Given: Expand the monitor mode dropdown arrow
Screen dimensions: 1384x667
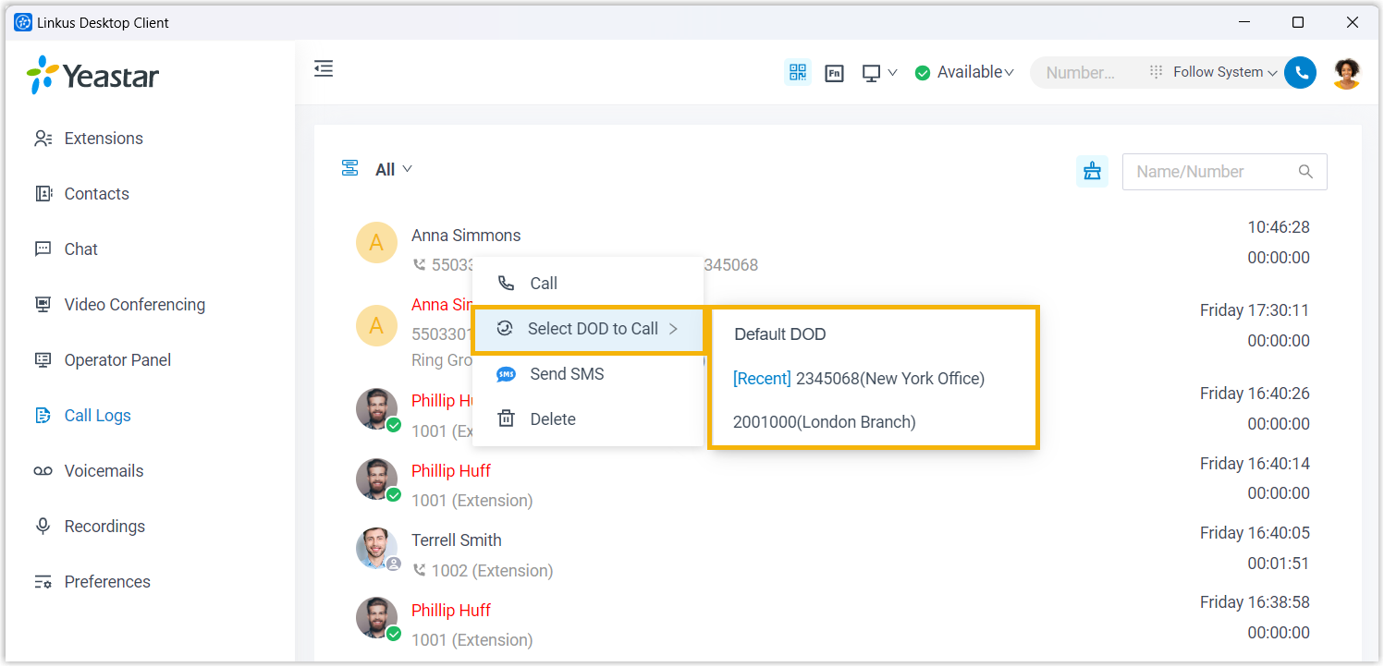Looking at the screenshot, I should tap(892, 73).
